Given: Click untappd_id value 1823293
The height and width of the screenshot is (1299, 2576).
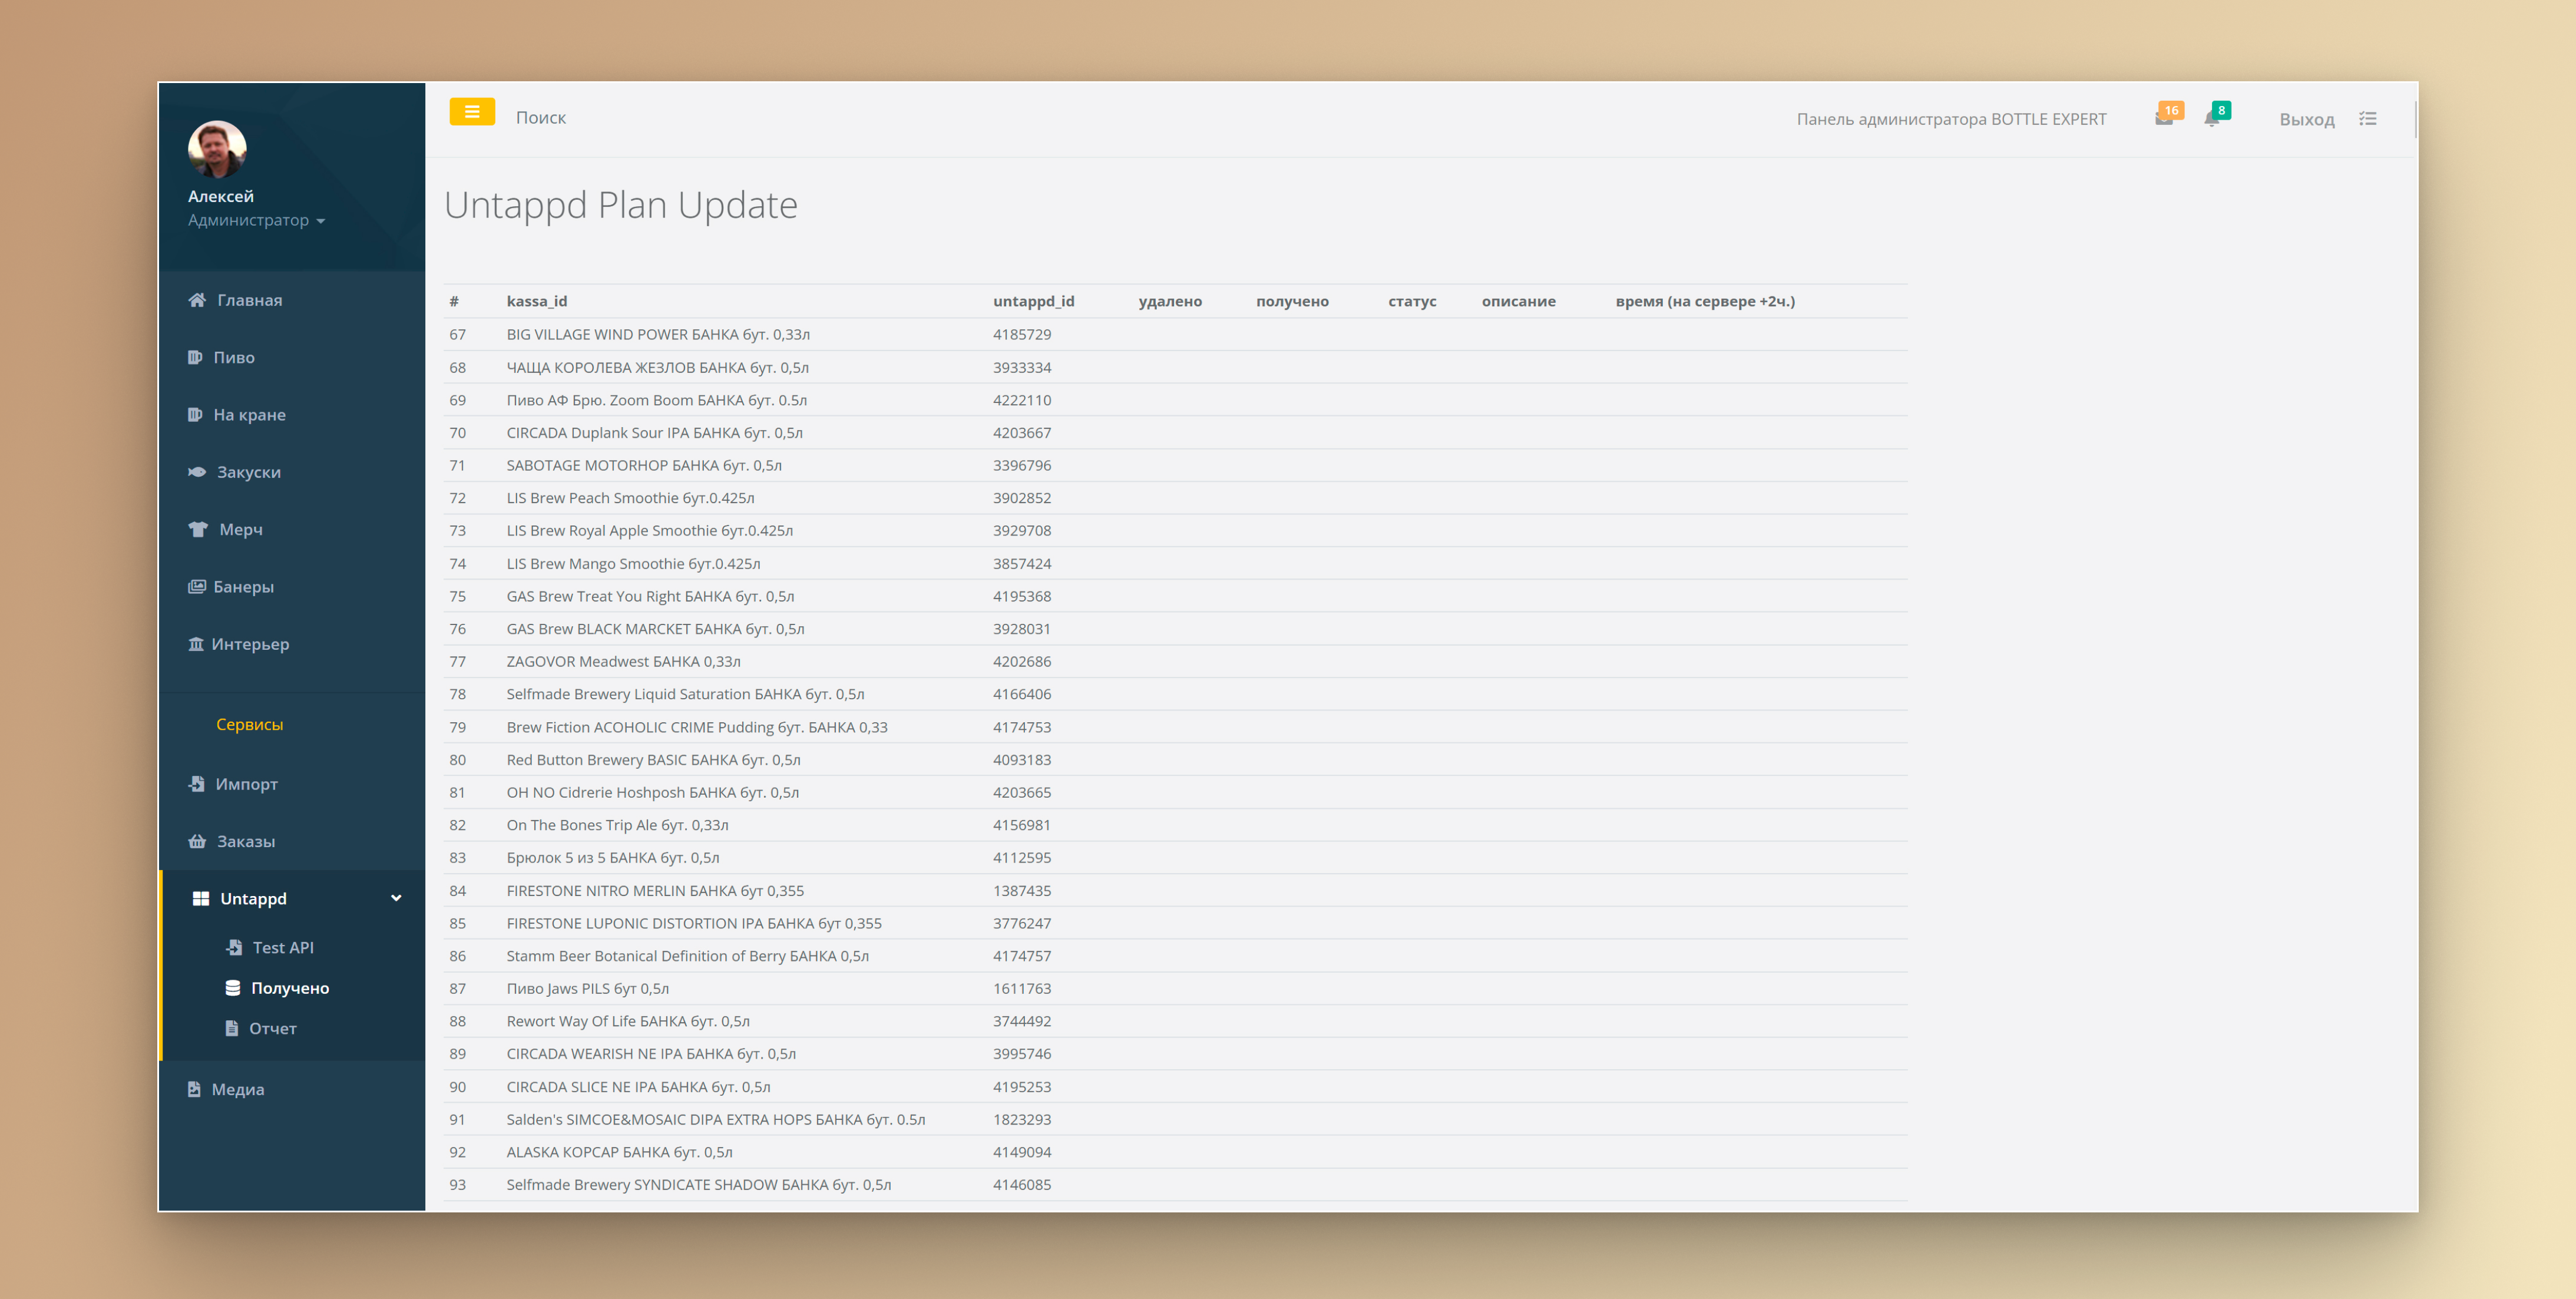Looking at the screenshot, I should pos(1022,1119).
